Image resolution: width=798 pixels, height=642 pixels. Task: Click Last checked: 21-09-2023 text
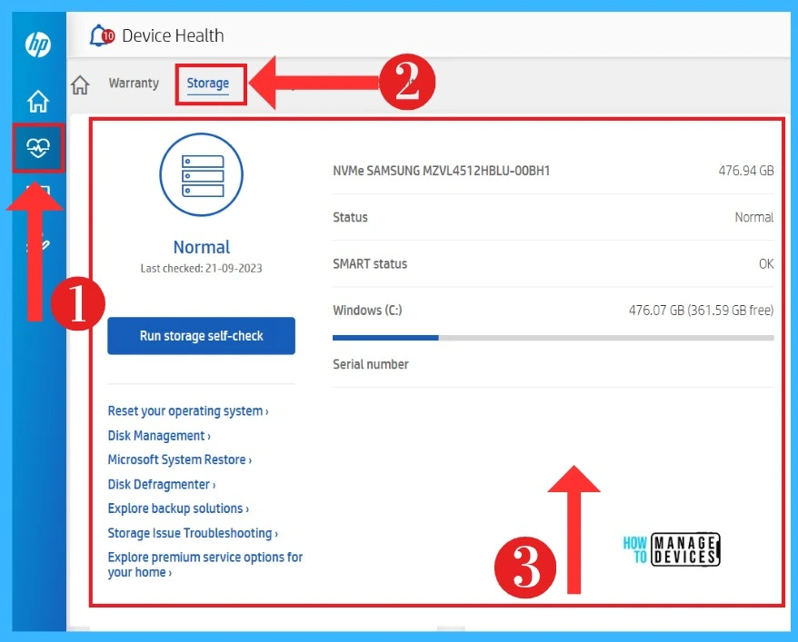[x=201, y=269]
